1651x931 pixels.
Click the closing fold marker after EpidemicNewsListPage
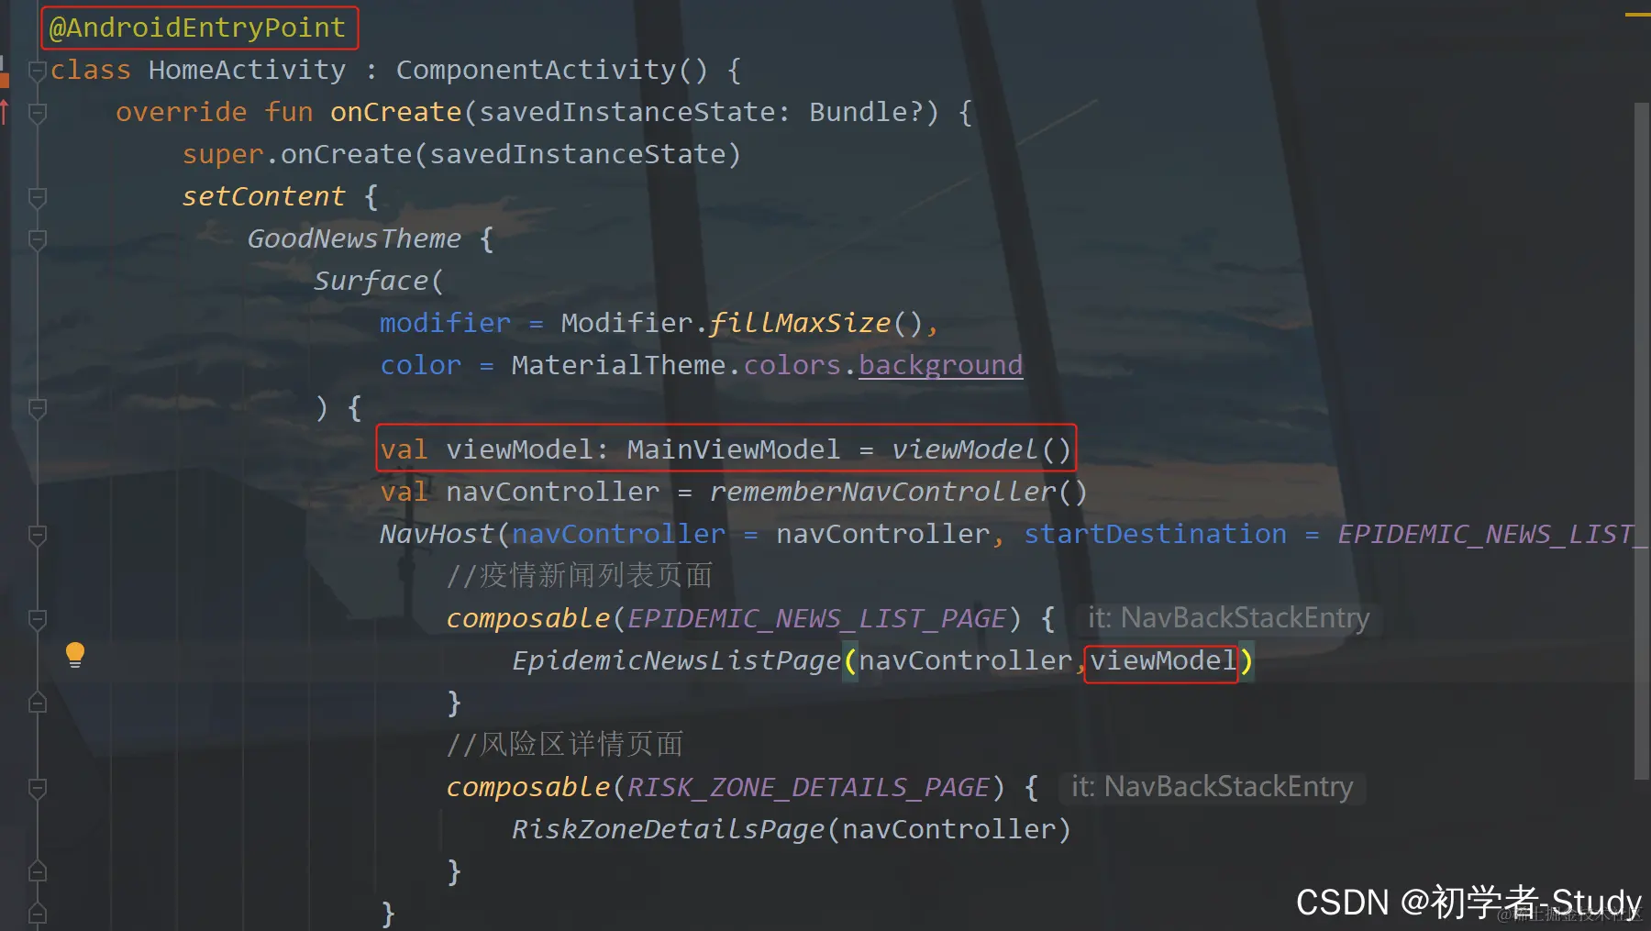point(38,704)
